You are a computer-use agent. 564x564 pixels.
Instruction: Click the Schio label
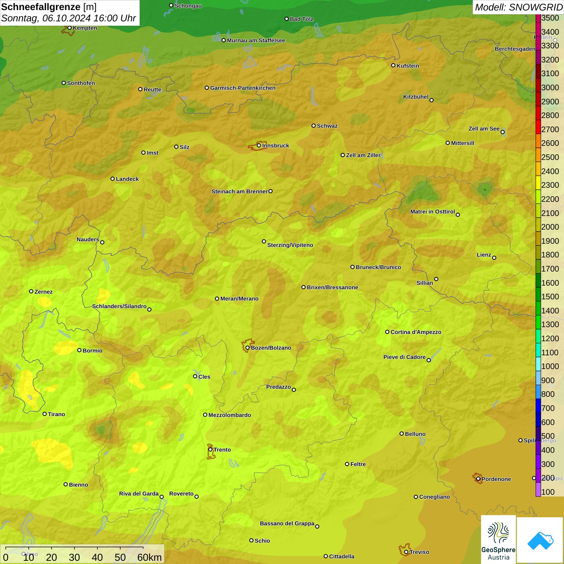pyautogui.click(x=262, y=541)
